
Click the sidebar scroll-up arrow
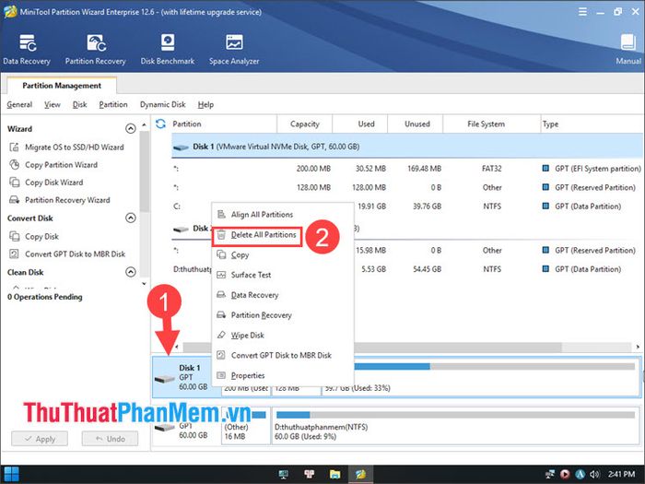coord(144,124)
